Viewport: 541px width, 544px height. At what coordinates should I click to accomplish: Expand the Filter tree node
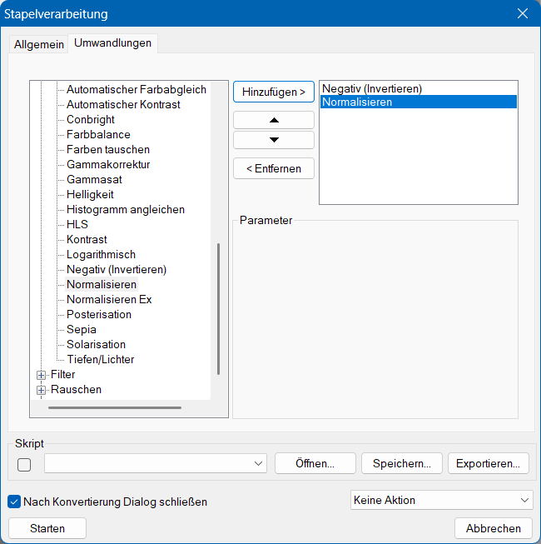pos(42,375)
